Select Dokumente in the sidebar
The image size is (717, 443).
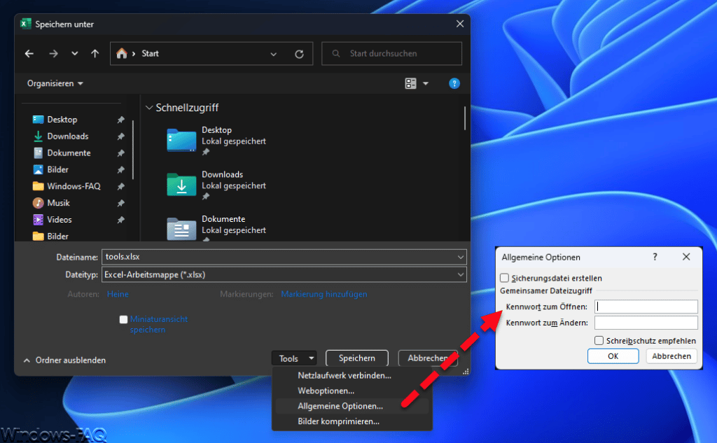(69, 153)
